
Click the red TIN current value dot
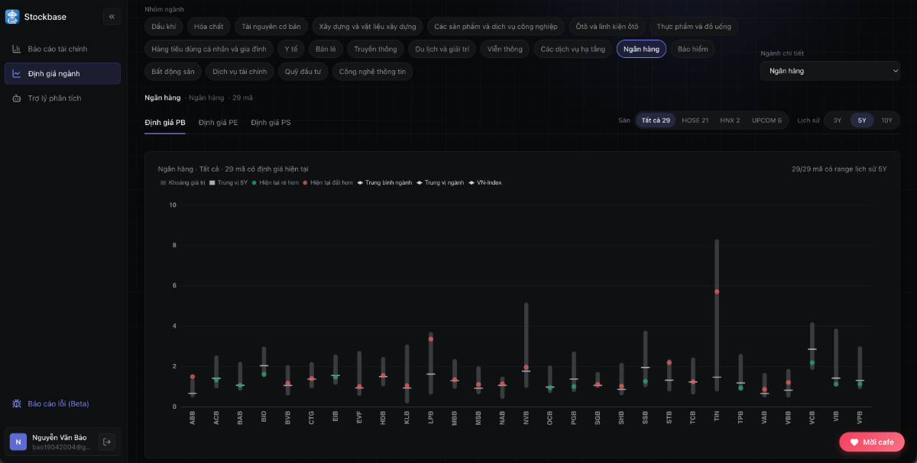(x=717, y=291)
